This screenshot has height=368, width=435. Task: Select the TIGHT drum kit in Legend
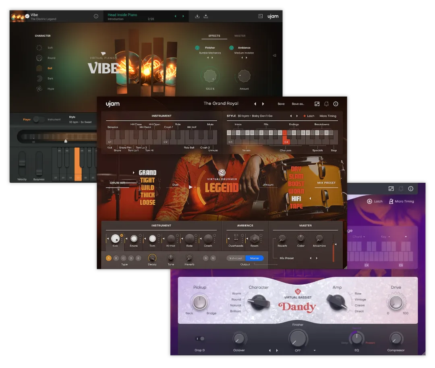pos(147,180)
